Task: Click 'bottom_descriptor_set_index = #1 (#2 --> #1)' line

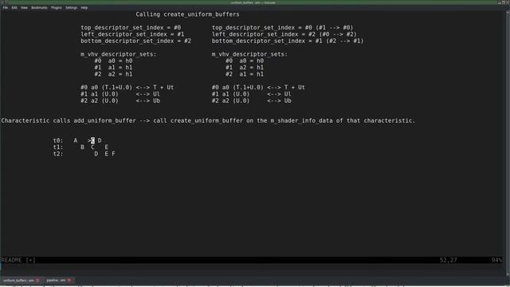Action: [x=288, y=41]
